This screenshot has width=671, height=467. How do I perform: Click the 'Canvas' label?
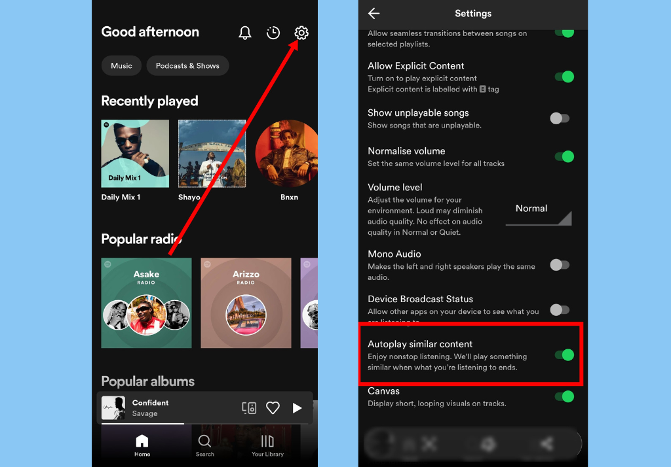[383, 391]
